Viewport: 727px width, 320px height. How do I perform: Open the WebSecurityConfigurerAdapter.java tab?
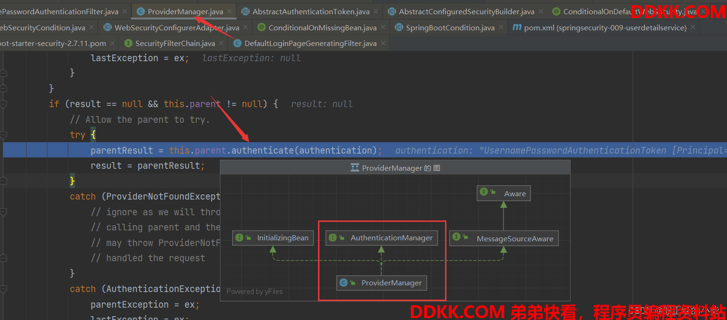pos(176,28)
